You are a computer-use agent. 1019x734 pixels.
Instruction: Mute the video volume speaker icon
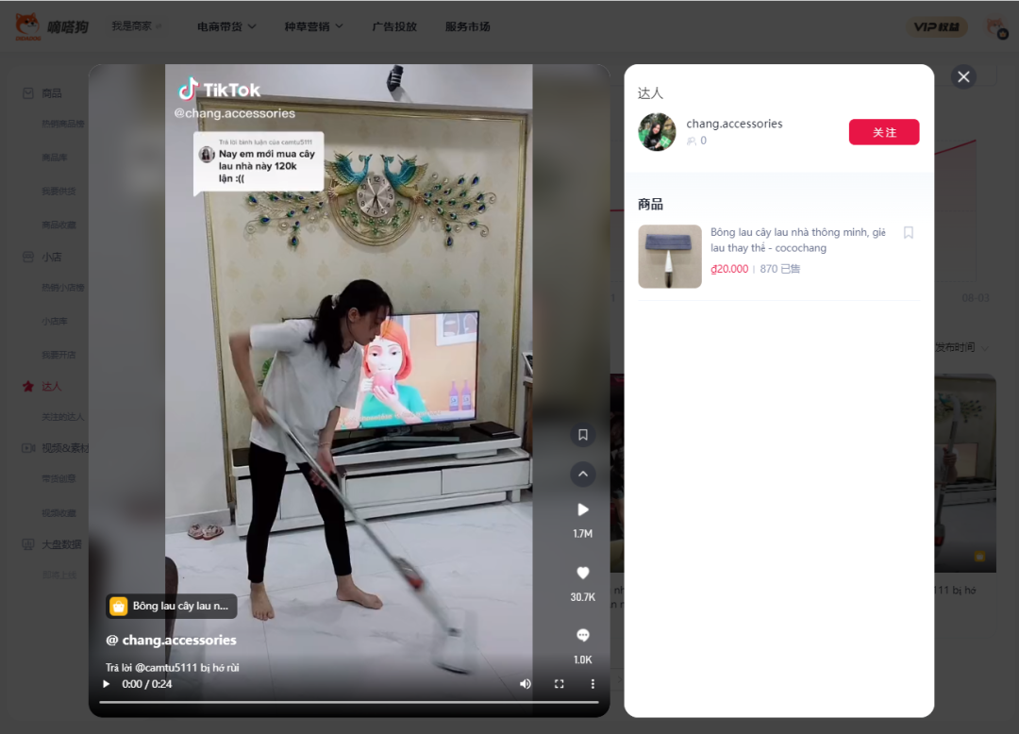click(x=526, y=684)
